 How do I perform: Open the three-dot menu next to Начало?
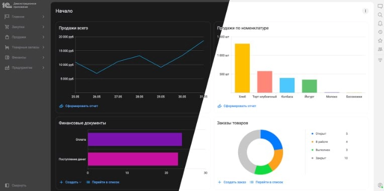pyautogui.click(x=365, y=11)
